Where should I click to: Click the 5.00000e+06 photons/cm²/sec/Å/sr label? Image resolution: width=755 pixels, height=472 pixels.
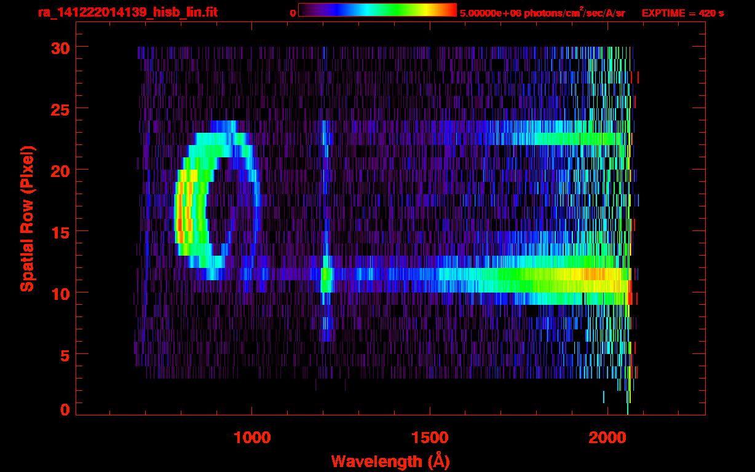[x=542, y=13]
